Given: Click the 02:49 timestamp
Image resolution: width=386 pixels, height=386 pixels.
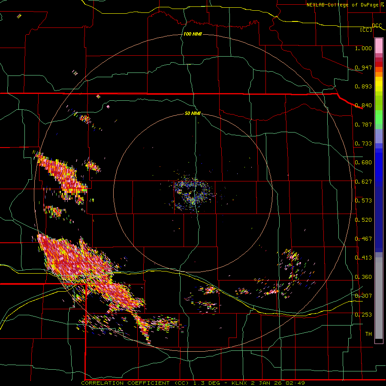Looking at the screenshot, I should 295,383.
